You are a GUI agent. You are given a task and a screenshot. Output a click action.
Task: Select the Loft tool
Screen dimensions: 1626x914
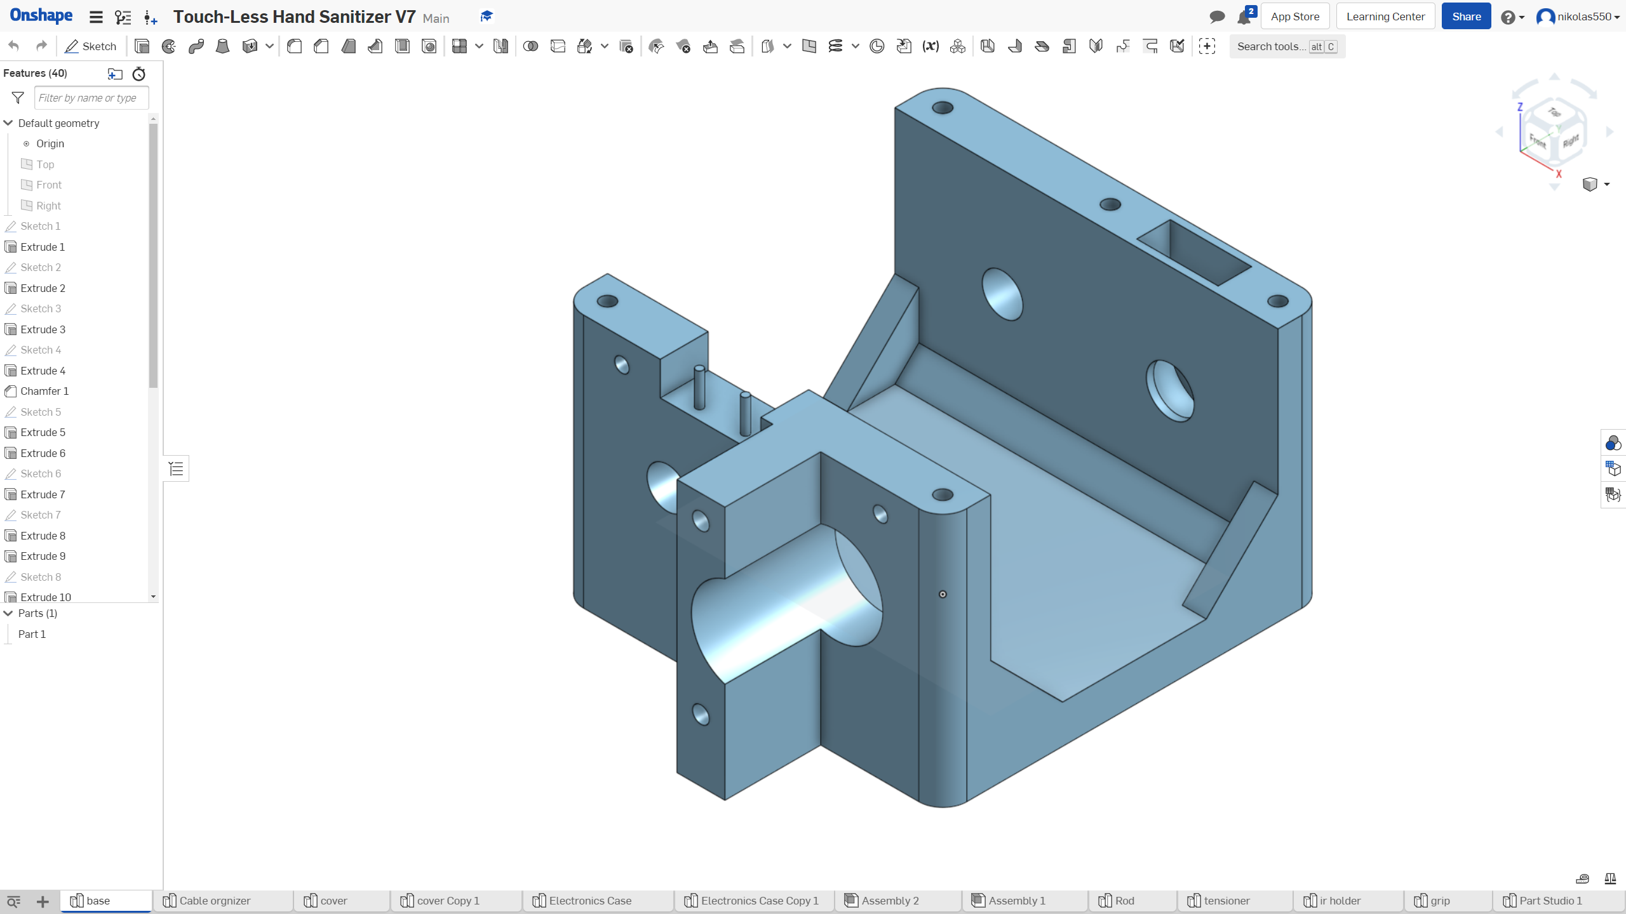(x=222, y=46)
